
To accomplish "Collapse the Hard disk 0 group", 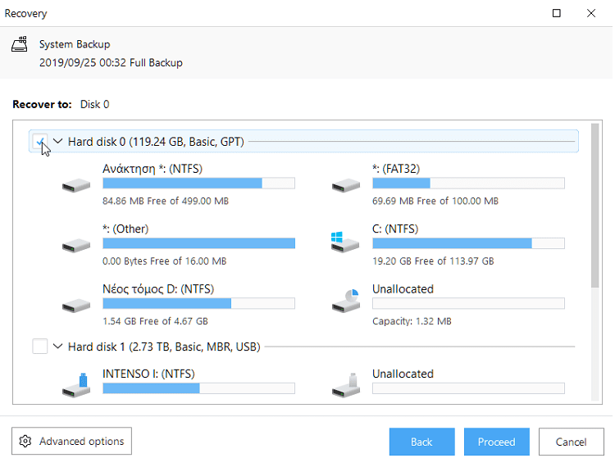I will tap(57, 141).
